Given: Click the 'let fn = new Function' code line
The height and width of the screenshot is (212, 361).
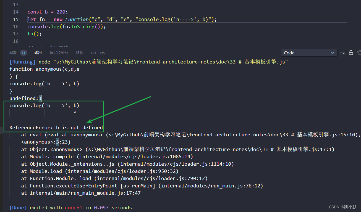Looking at the screenshot, I should (x=122, y=19).
